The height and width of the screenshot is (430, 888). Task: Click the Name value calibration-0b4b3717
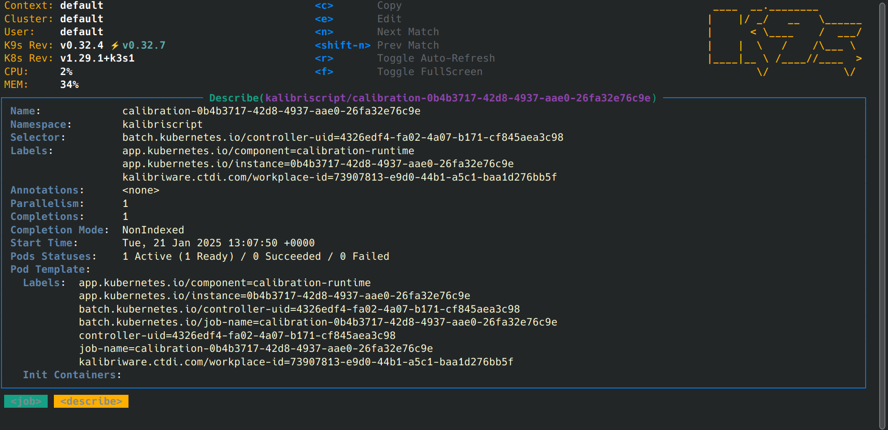point(271,111)
